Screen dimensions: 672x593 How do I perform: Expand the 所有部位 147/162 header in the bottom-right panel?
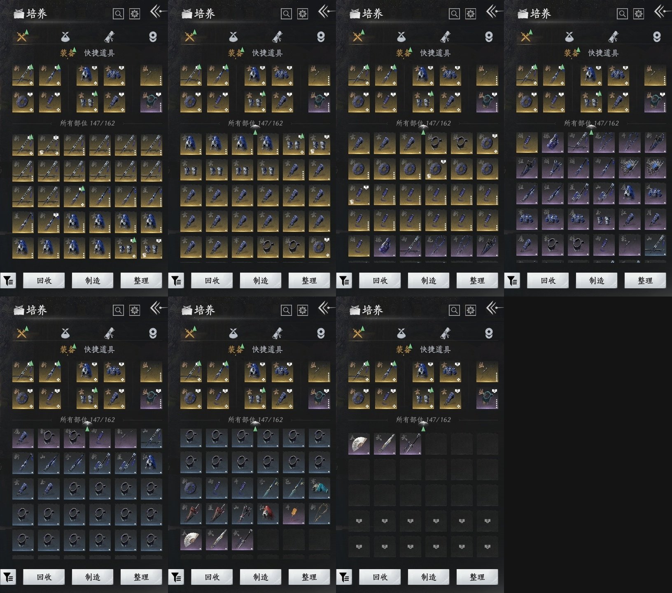pos(423,420)
